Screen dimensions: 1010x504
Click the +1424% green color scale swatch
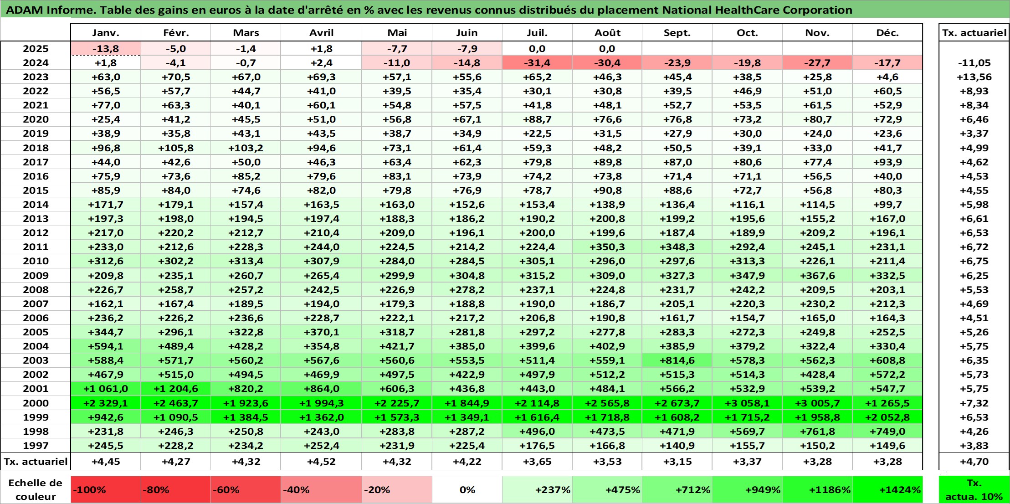pos(887,490)
